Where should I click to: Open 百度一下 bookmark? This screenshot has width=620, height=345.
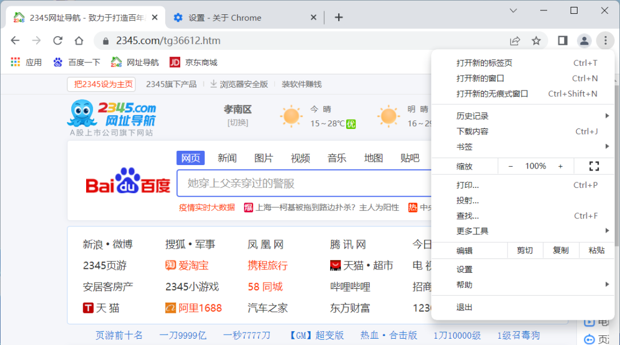point(77,62)
